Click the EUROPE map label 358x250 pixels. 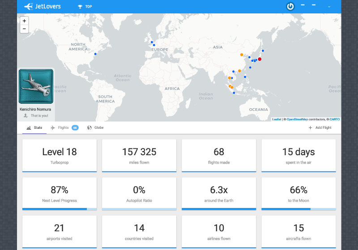point(160,50)
